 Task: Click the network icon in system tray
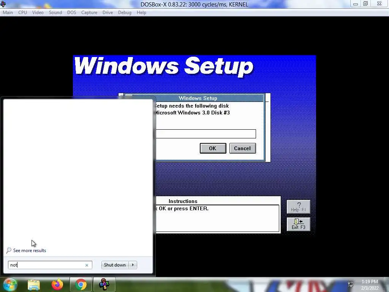pos(351,284)
